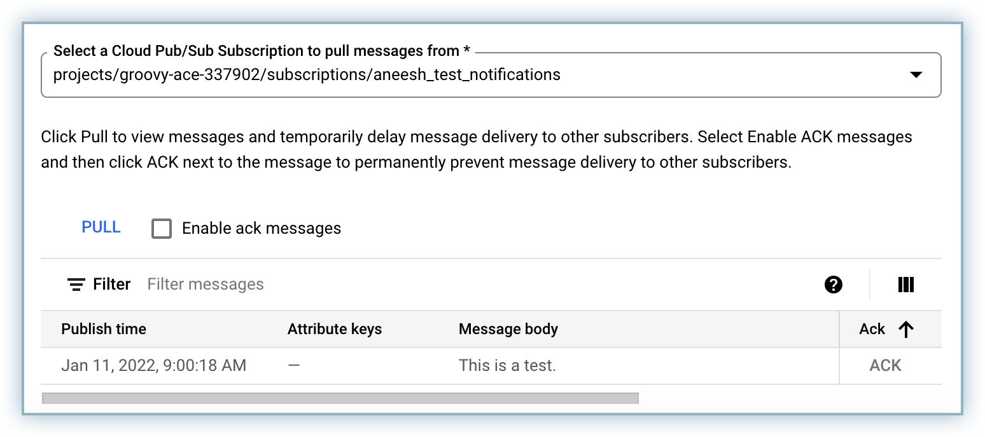Select the Jan 11, 2022 publish time cell
This screenshot has width=985, height=437.
153,366
